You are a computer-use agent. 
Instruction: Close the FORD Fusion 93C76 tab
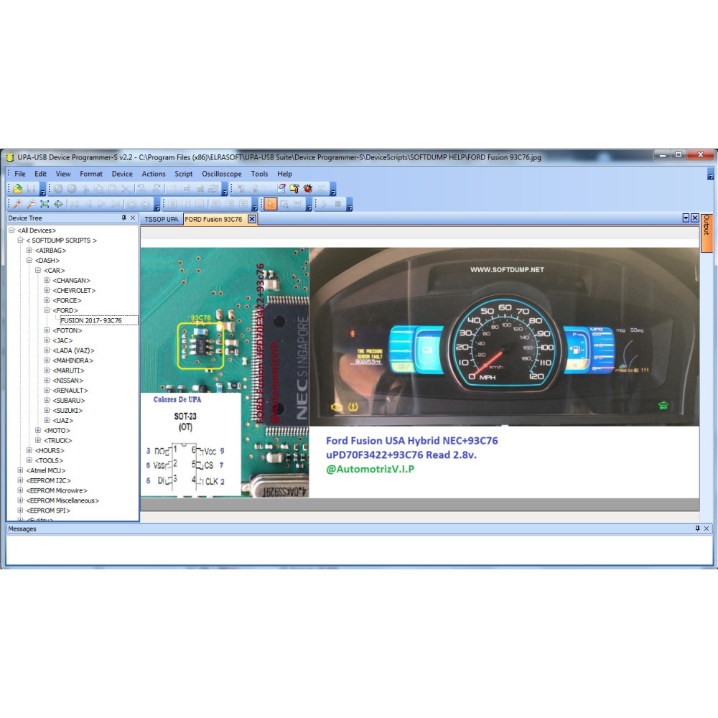pyautogui.click(x=252, y=219)
